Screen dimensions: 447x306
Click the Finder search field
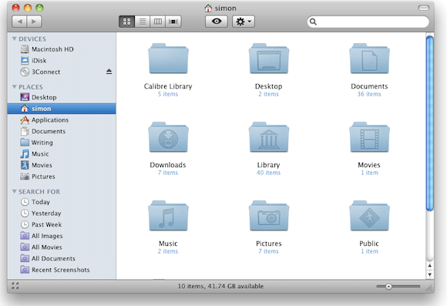click(368, 22)
